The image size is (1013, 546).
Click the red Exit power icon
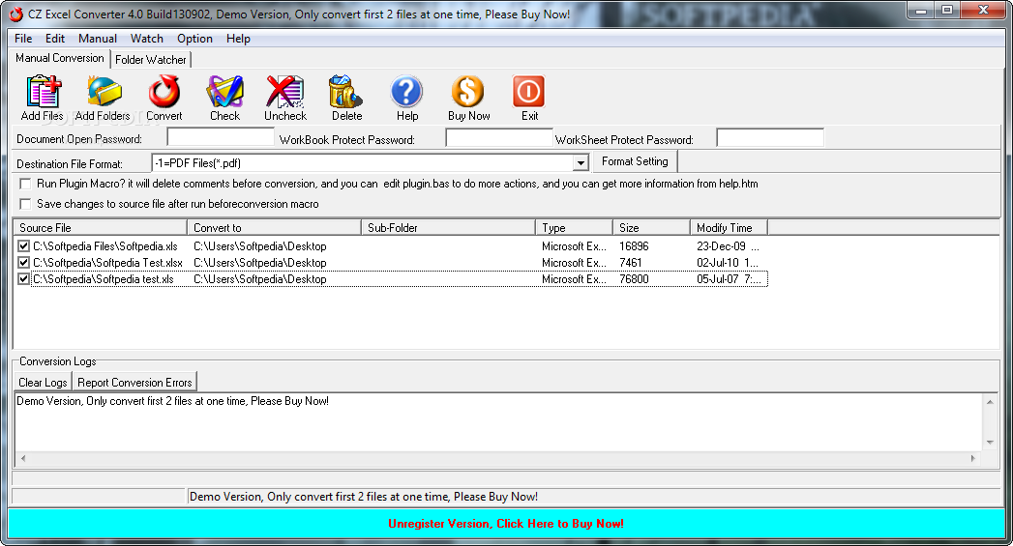[529, 92]
